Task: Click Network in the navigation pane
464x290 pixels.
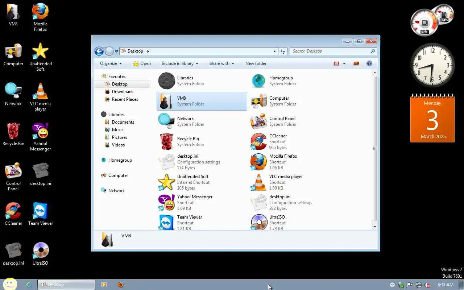Action: point(116,191)
